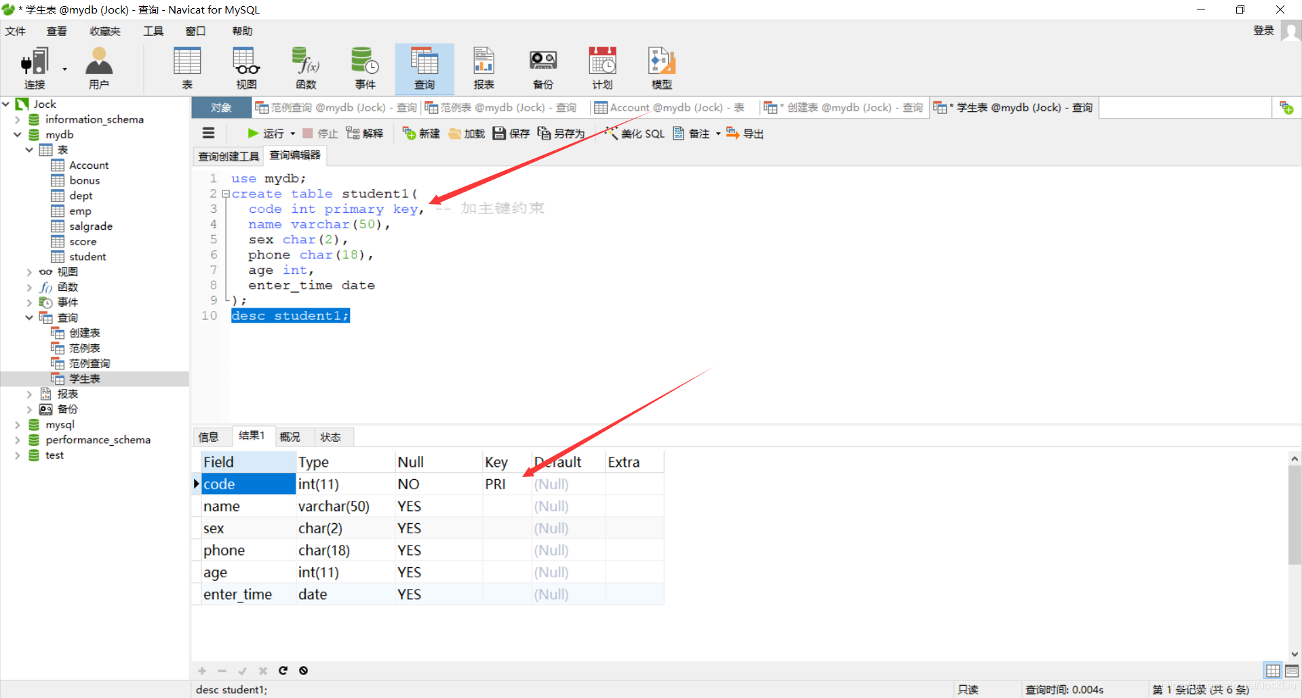Open the 表 tables view
This screenshot has width=1302, height=698.
(187, 68)
